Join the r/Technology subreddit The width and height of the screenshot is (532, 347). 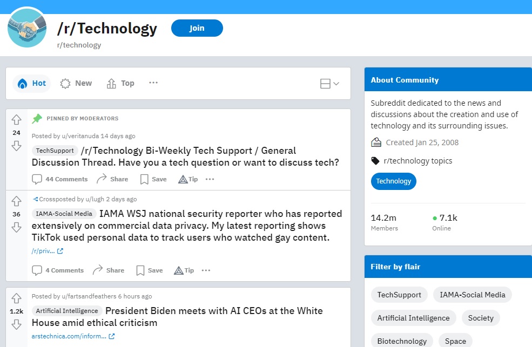click(197, 28)
